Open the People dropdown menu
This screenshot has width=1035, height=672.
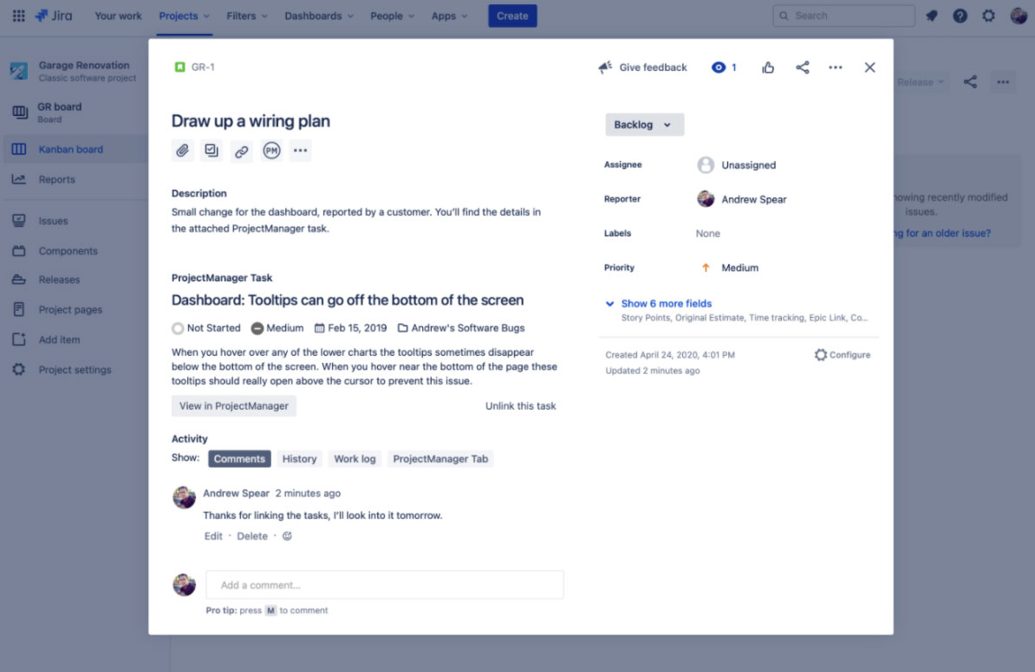tap(392, 16)
